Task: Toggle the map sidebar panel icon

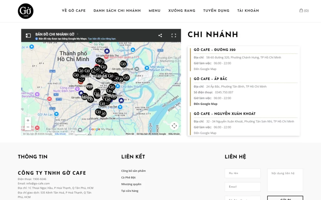Action: tap(28, 36)
